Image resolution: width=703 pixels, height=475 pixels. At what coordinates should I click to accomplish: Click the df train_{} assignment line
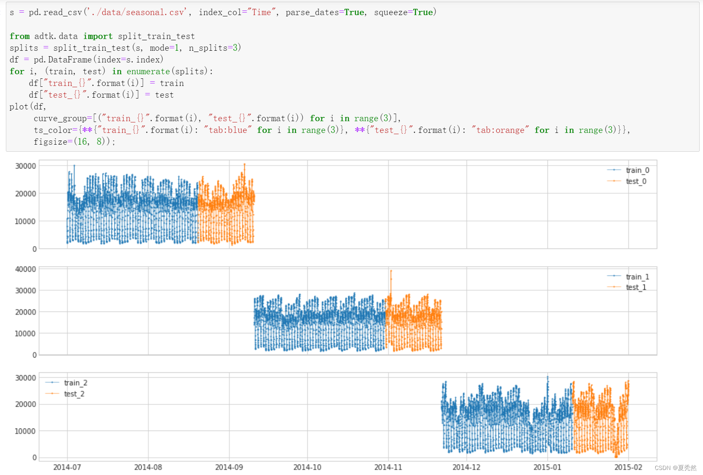click(106, 83)
